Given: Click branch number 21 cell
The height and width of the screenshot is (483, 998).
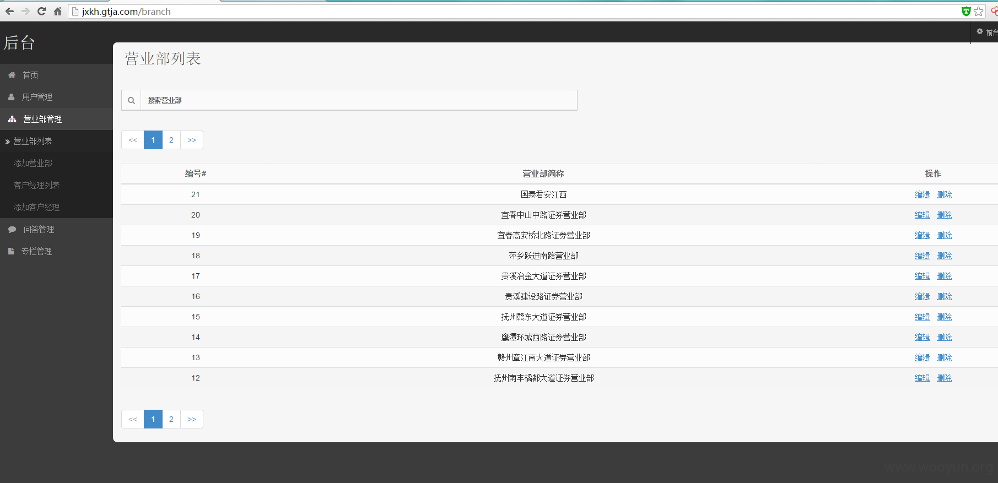Looking at the screenshot, I should [x=196, y=194].
